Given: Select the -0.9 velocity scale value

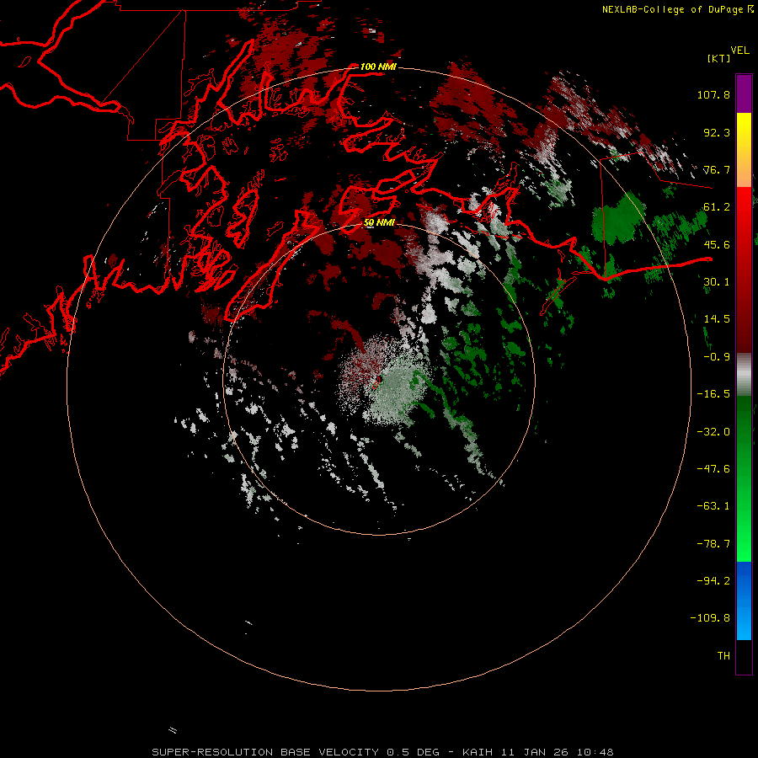Looking at the screenshot, I should 717,357.
